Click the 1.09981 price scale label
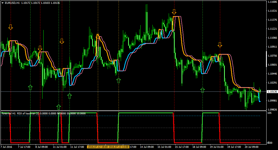278x150 pixels. pos(273,101)
